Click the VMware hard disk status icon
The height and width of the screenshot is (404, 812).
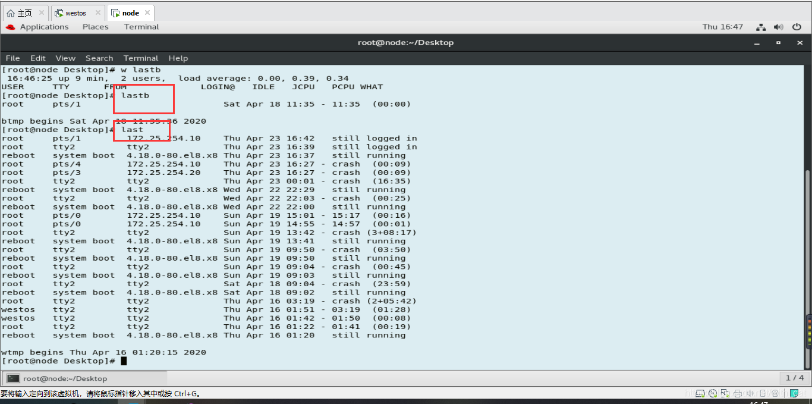[701, 393]
